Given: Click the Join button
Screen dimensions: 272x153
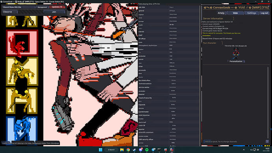Looking at the screenshot, I should 54,12.
